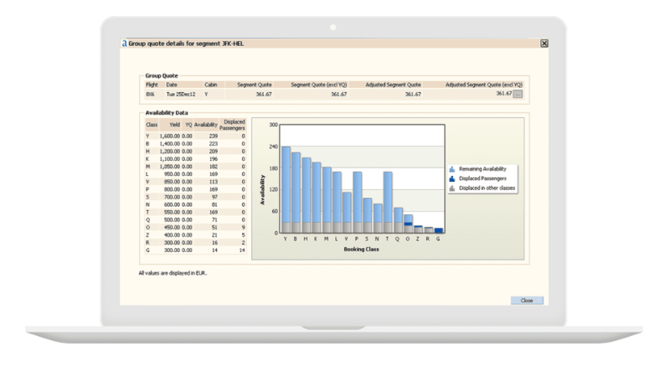
Task: Click the Close button at dialog bottom
Action: click(x=526, y=300)
